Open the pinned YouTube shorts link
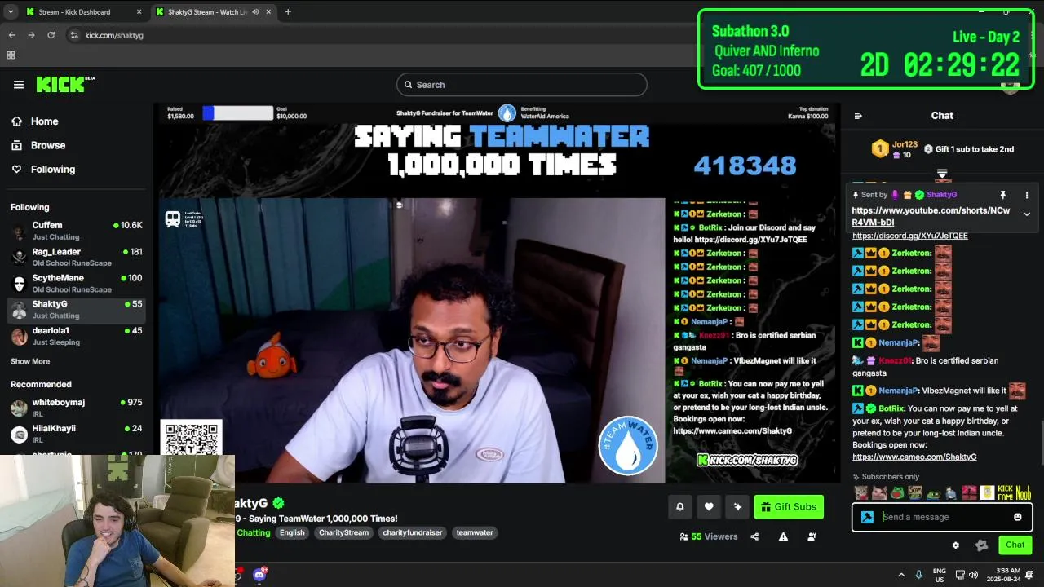The height and width of the screenshot is (587, 1044). (931, 216)
